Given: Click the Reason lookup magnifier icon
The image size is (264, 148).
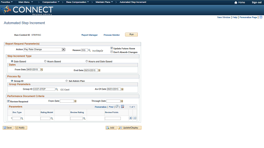Looking at the screenshot, I should [90, 50].
